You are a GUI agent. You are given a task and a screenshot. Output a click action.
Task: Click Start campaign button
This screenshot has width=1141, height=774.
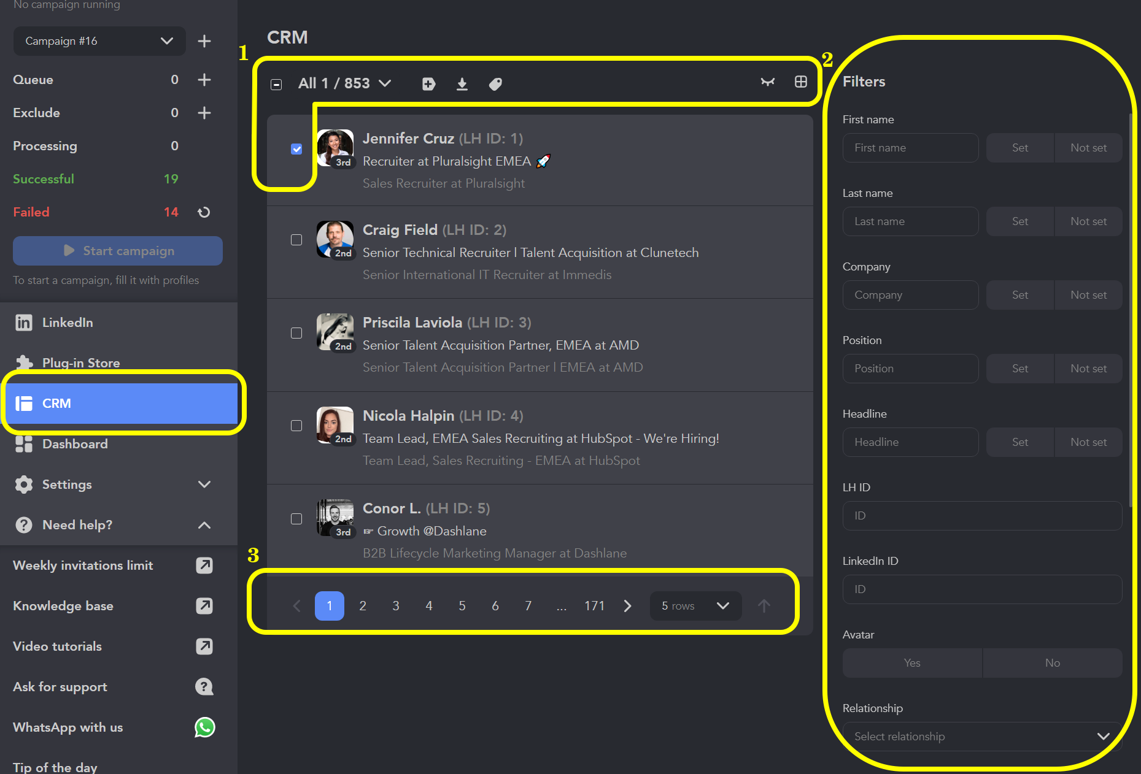[118, 251]
